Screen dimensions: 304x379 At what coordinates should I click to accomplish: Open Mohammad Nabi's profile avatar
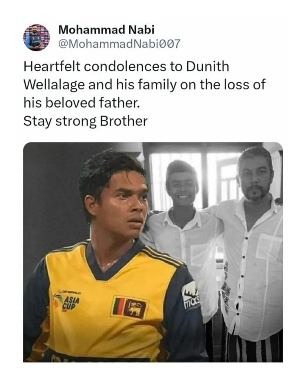pos(36,37)
